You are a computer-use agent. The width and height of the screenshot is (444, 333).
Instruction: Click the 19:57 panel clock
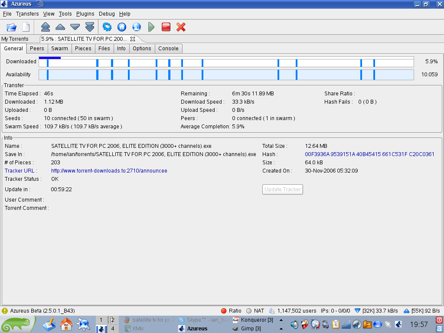419,324
